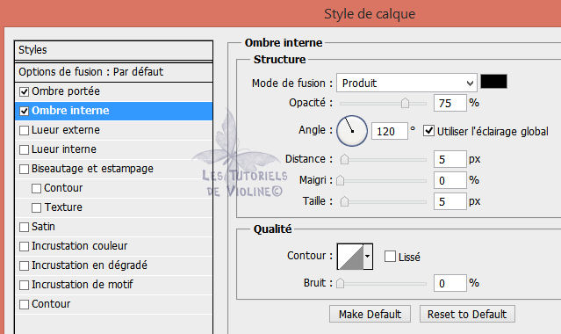Enable the Satin checkbox
The image size is (561, 334).
(24, 227)
